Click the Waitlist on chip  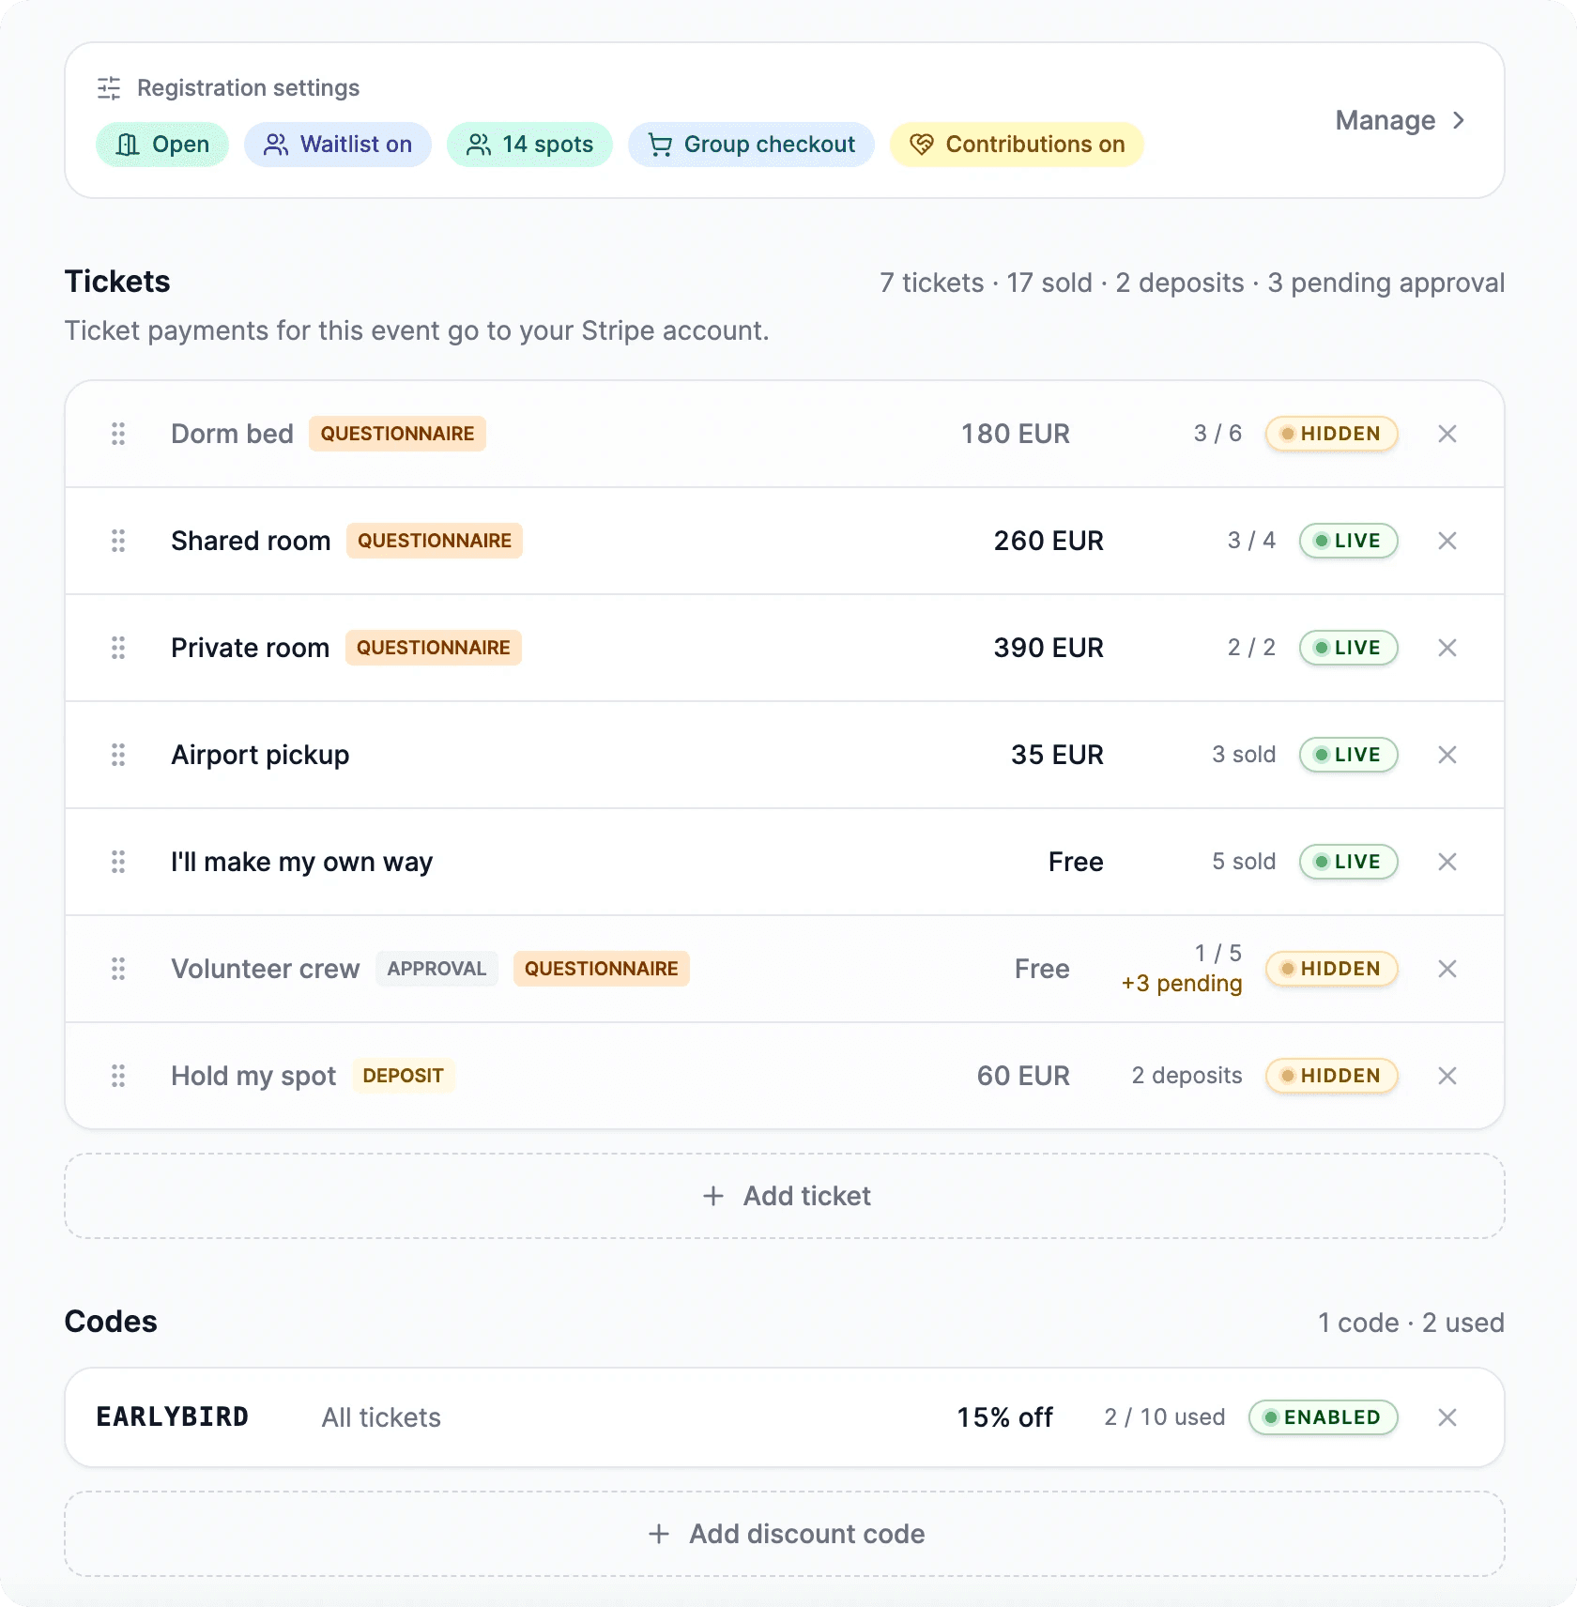(x=338, y=145)
